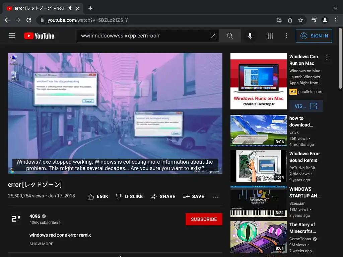
Task: Clear the search query with X
Action: (x=213, y=35)
